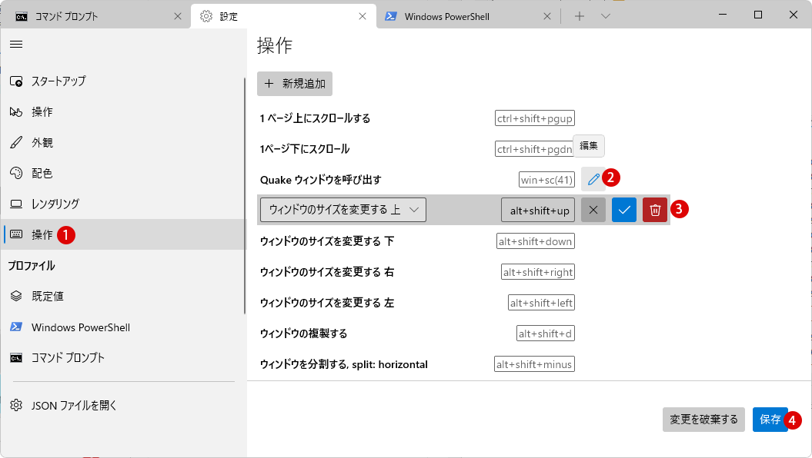The image size is (812, 458).
Task: Click the PowerShell icon on its tab
Action: click(x=391, y=17)
